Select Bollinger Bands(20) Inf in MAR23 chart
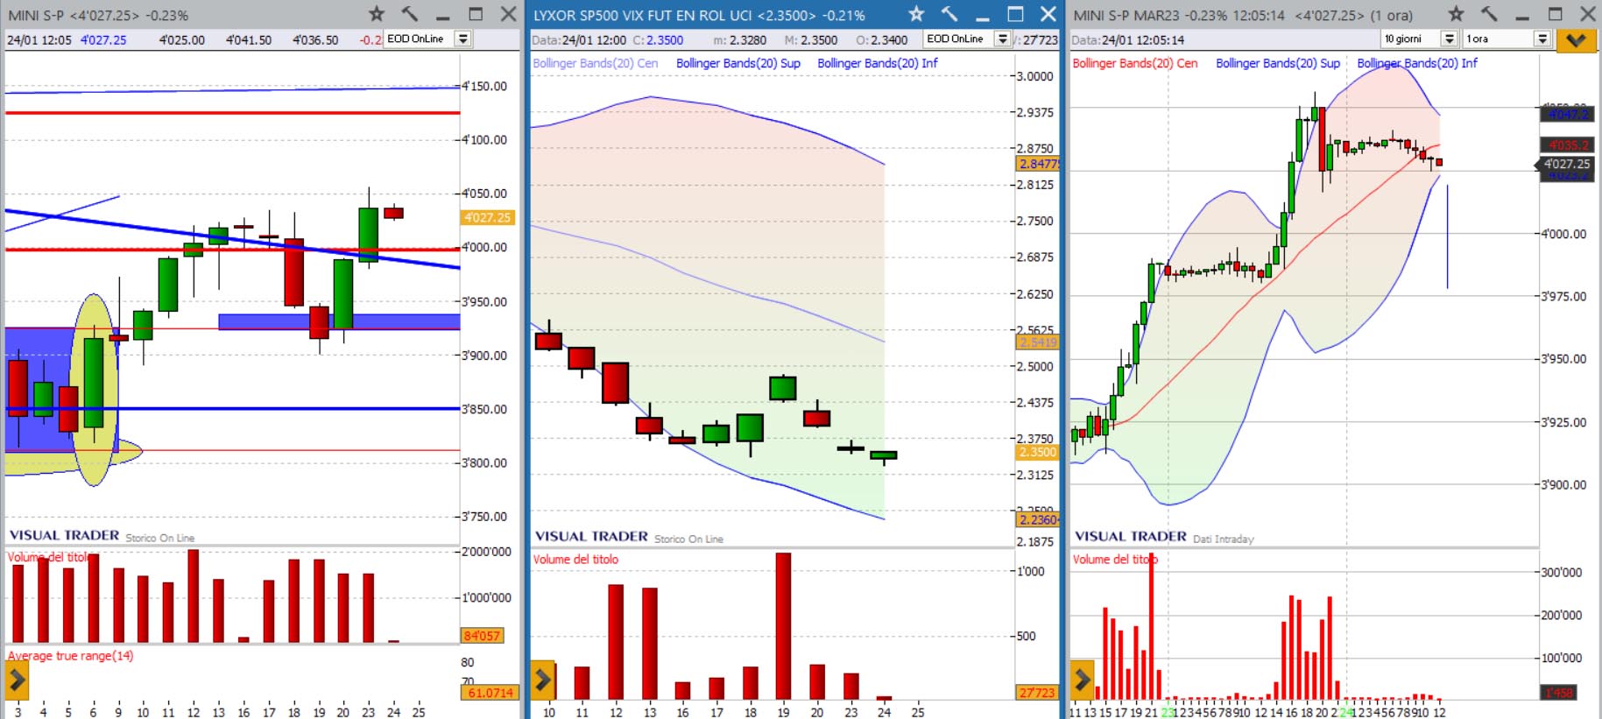Image resolution: width=1602 pixels, height=719 pixels. pos(1417,63)
